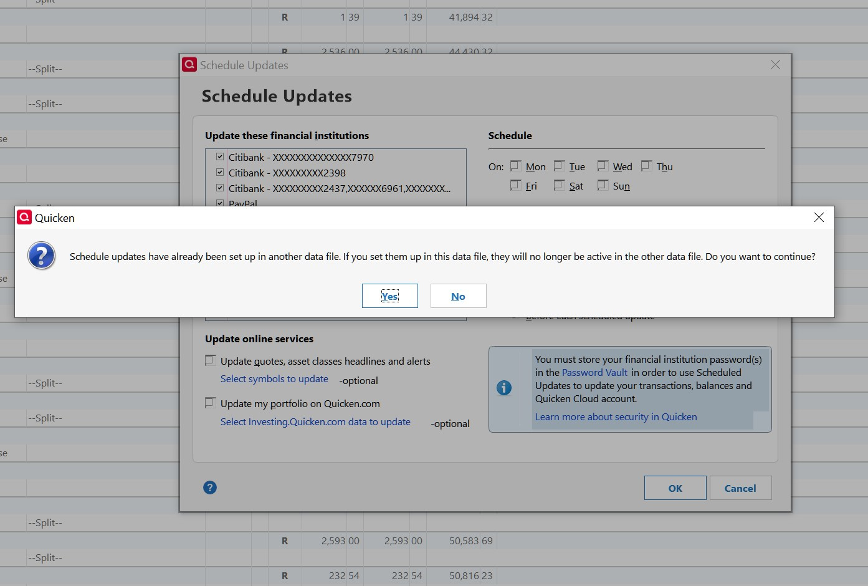Check Update quotes, asset classes headlines and alerts
Viewport: 868px width, 586px height.
pyautogui.click(x=211, y=360)
